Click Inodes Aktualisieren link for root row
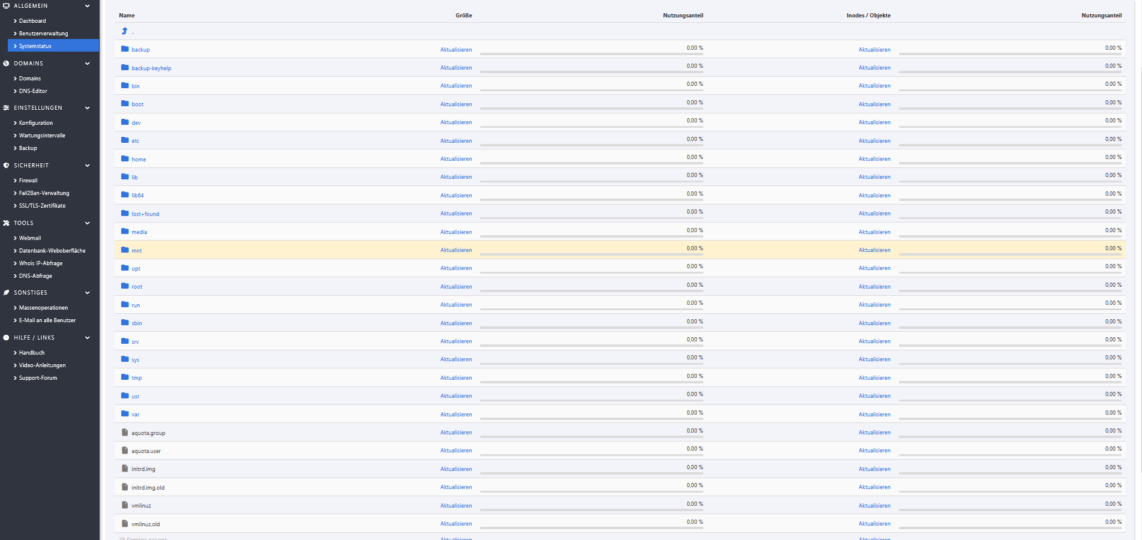 coord(874,287)
